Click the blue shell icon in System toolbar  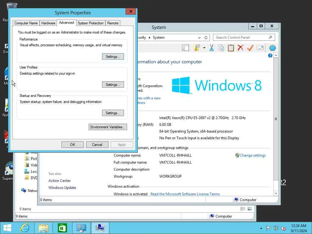point(272,48)
